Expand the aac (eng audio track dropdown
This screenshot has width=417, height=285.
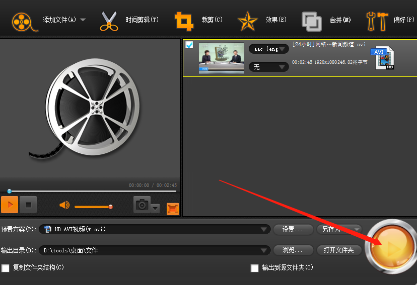tap(268, 49)
